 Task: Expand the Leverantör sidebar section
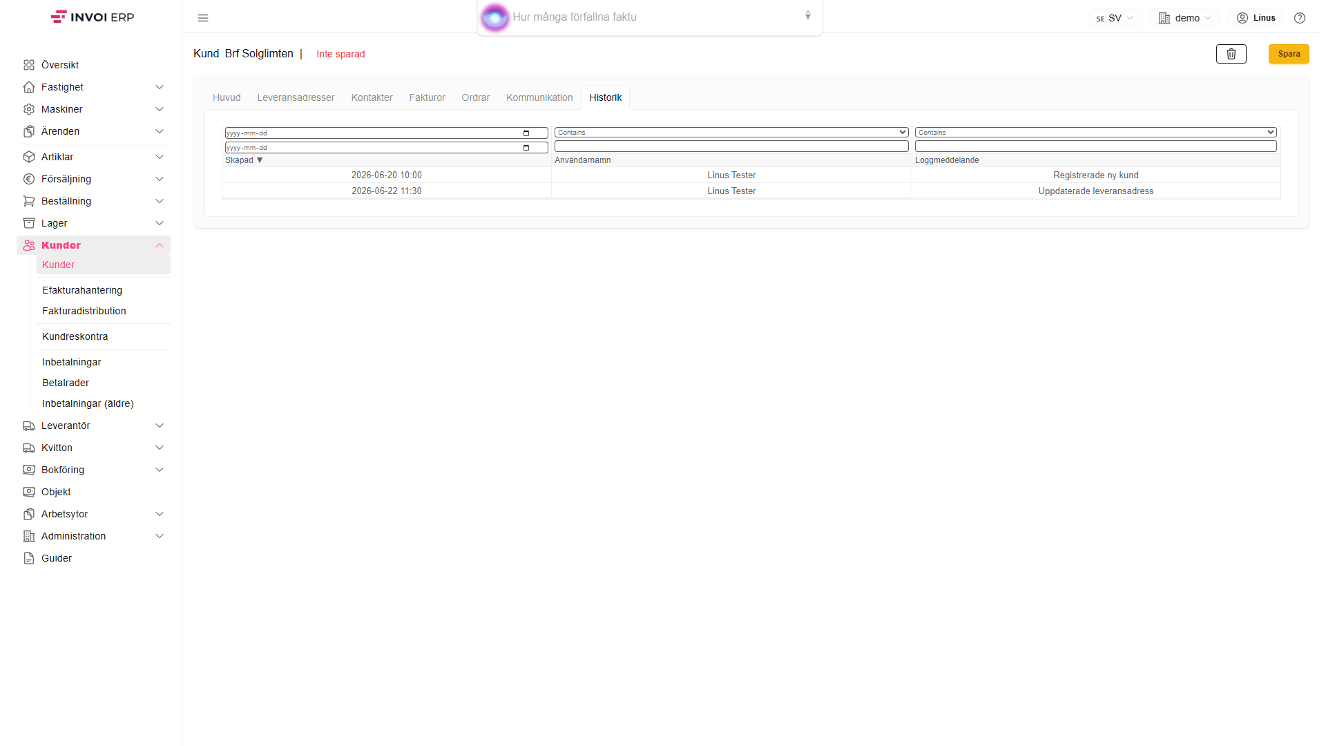pyautogui.click(x=160, y=425)
